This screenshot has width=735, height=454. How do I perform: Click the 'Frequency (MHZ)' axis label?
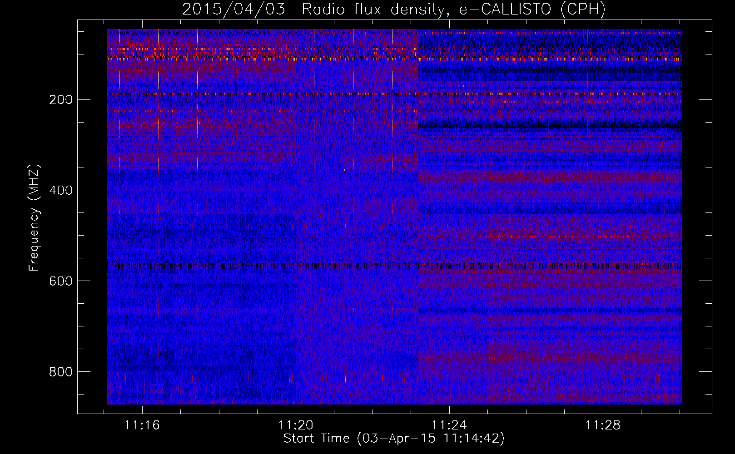pyautogui.click(x=34, y=218)
